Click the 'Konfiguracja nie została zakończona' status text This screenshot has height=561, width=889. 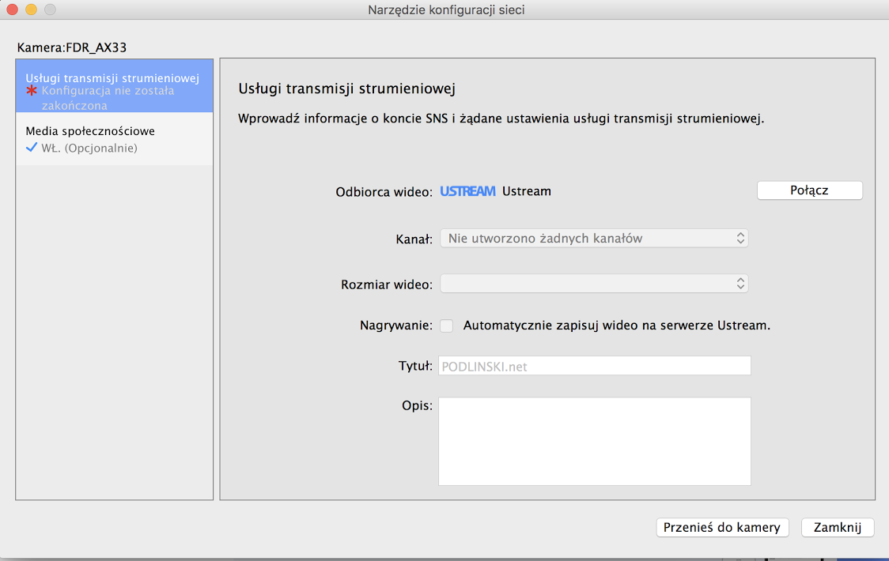pyautogui.click(x=108, y=98)
